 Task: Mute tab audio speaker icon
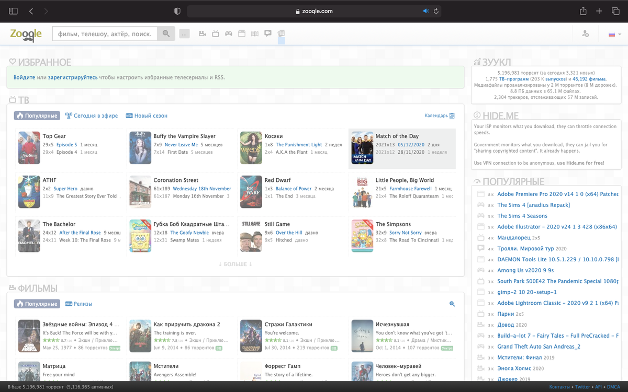(426, 11)
